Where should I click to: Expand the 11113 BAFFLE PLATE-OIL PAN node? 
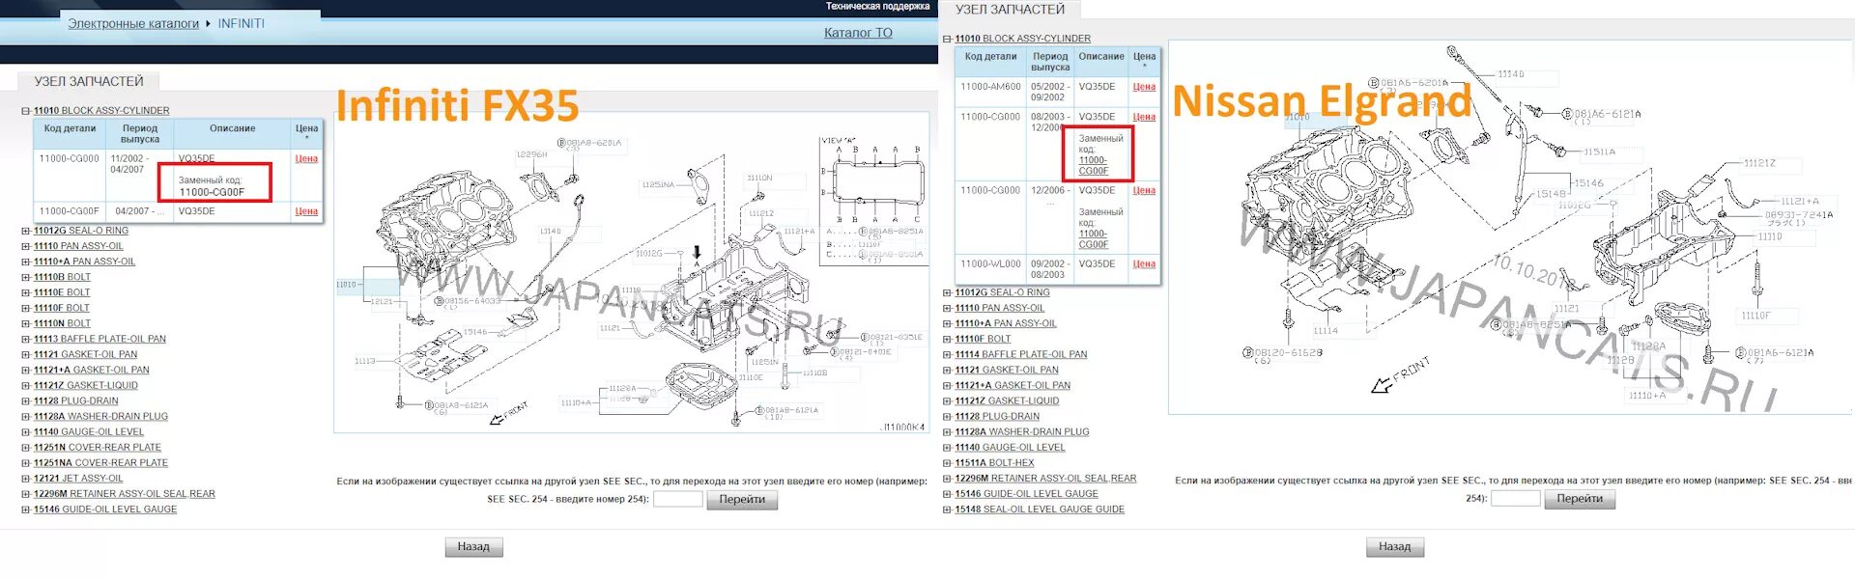pos(26,339)
